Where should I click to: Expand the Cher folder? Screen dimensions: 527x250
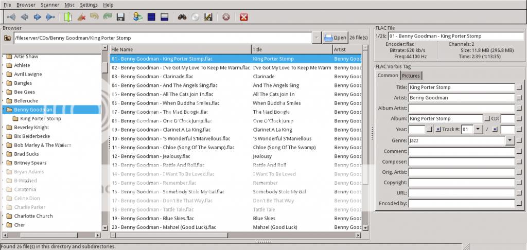pos(3,225)
